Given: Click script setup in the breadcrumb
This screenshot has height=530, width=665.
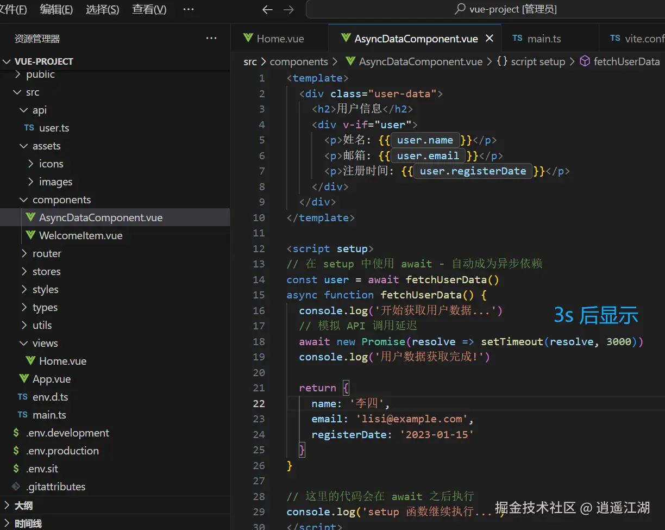Looking at the screenshot, I should tap(538, 61).
